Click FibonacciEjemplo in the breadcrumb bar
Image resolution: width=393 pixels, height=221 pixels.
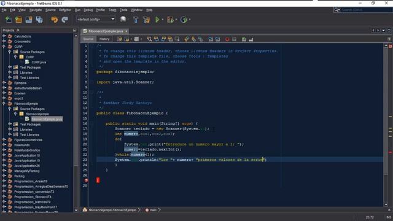coord(112,210)
